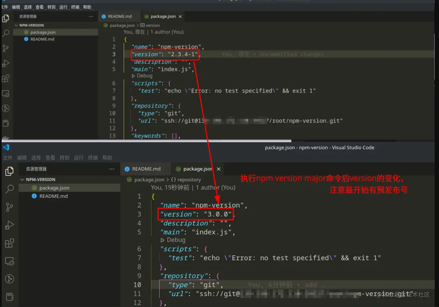
Task: Open Extensions icon in lower VS Code window
Action: [x=9, y=243]
